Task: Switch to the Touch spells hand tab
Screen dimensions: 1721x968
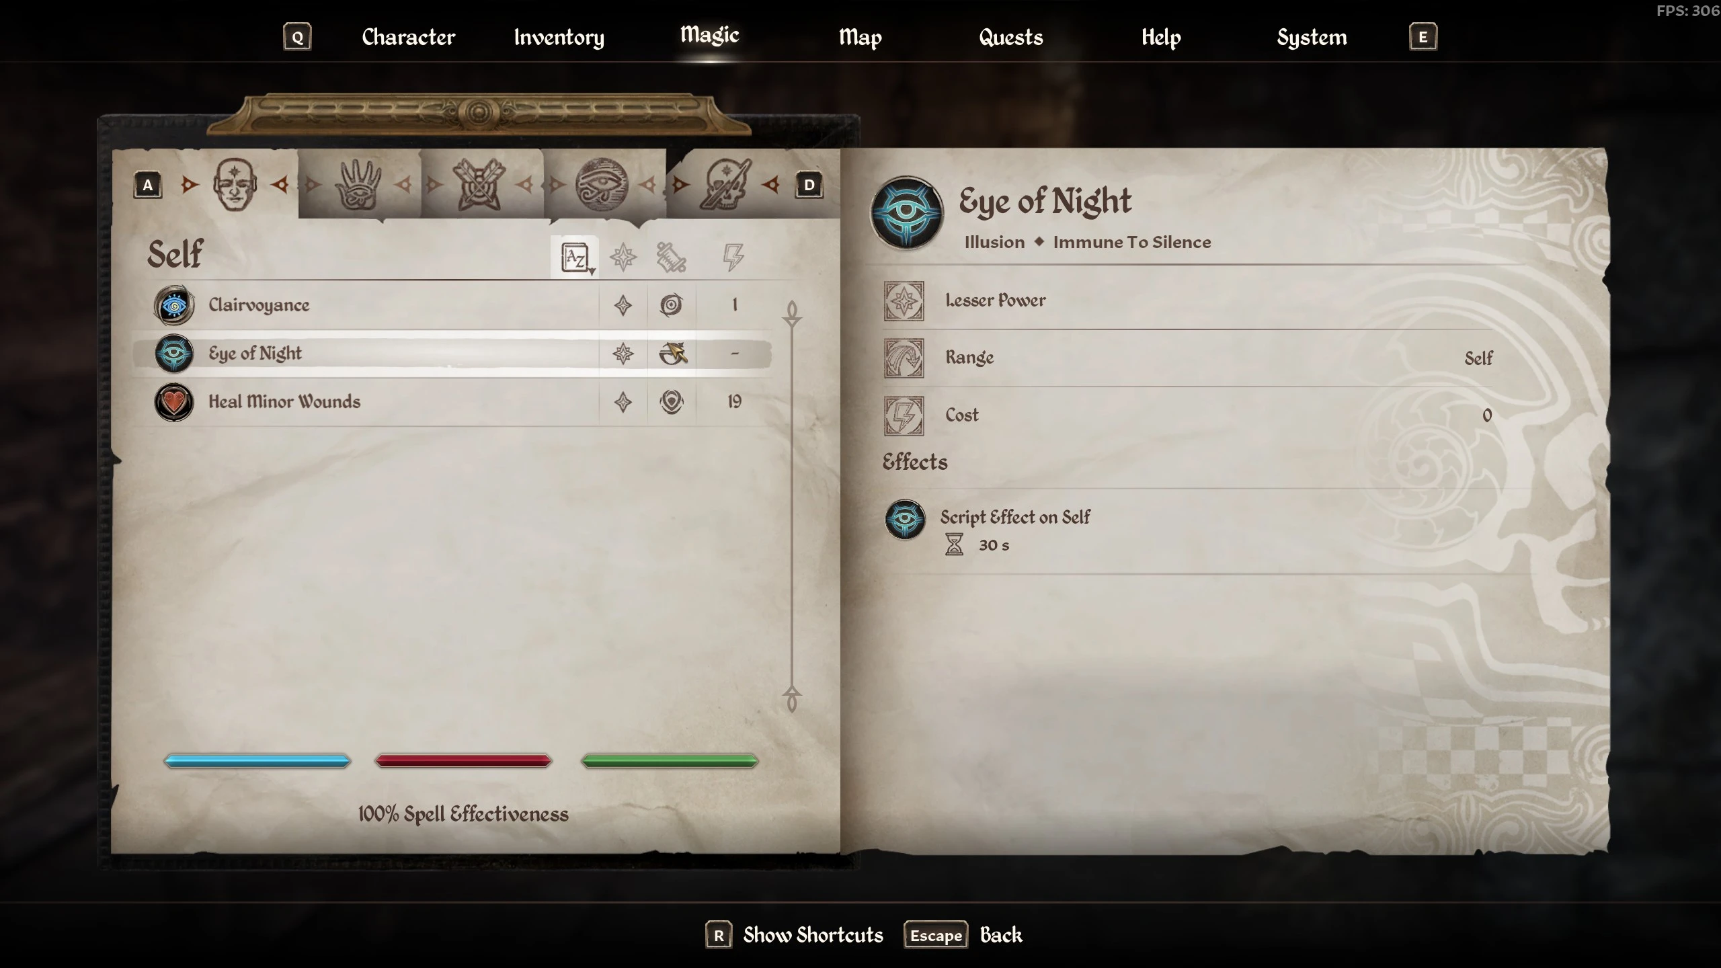Action: pyautogui.click(x=358, y=184)
